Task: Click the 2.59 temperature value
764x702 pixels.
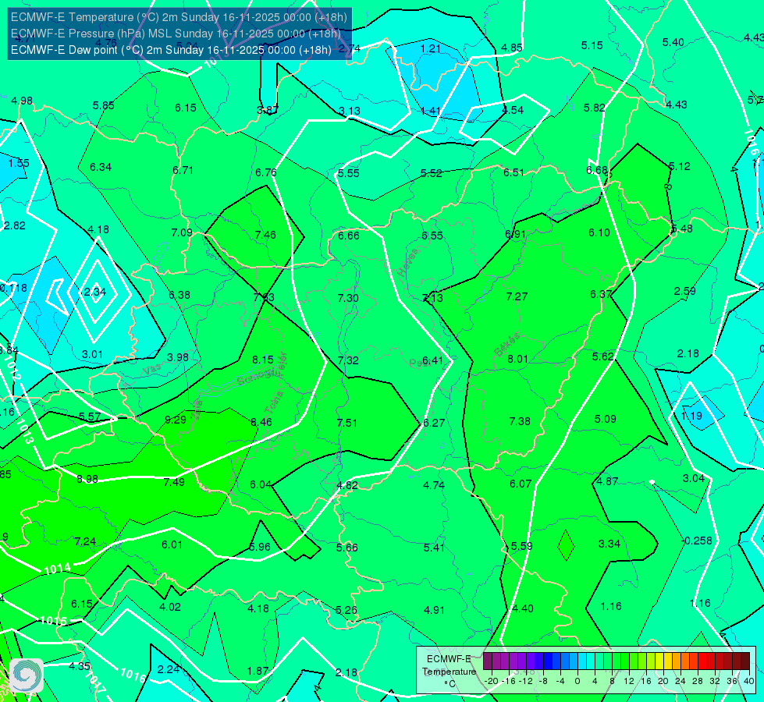Action: pyautogui.click(x=684, y=291)
